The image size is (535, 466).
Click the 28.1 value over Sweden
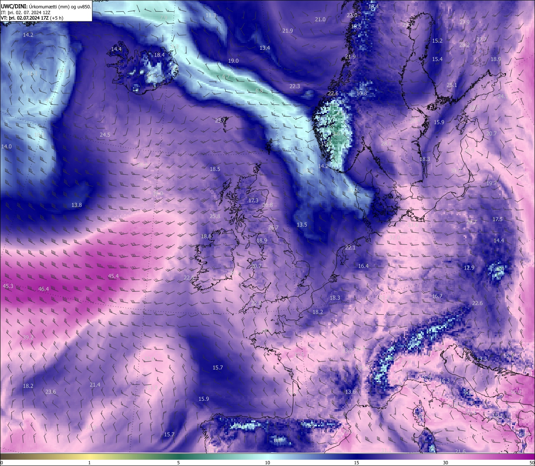(x=387, y=143)
